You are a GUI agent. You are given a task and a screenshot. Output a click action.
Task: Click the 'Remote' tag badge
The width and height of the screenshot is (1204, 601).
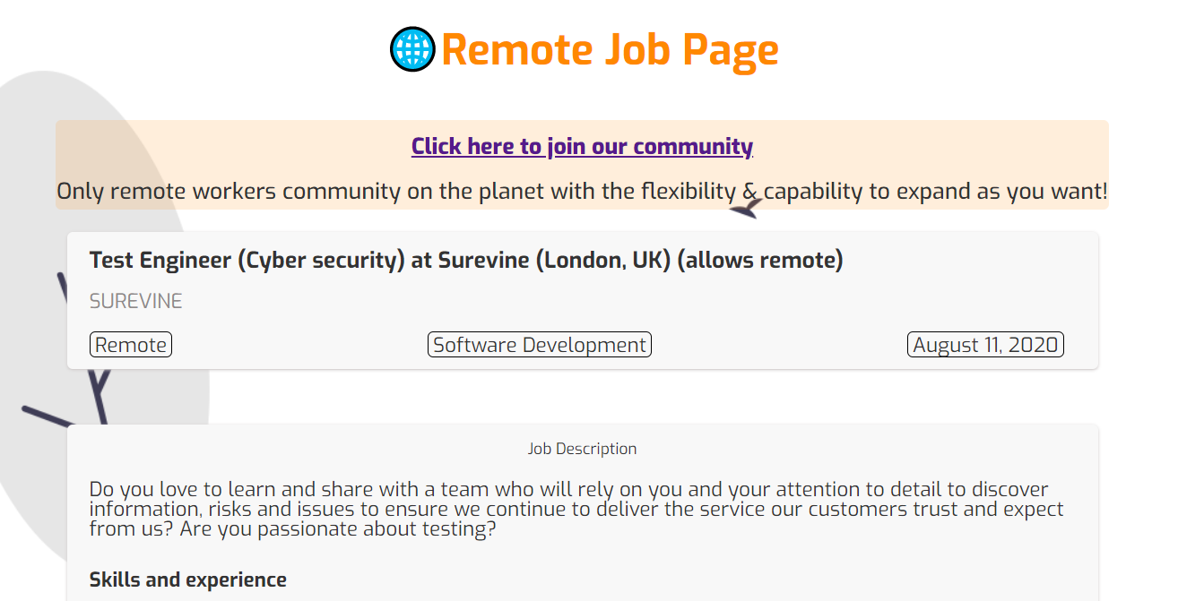pos(131,345)
